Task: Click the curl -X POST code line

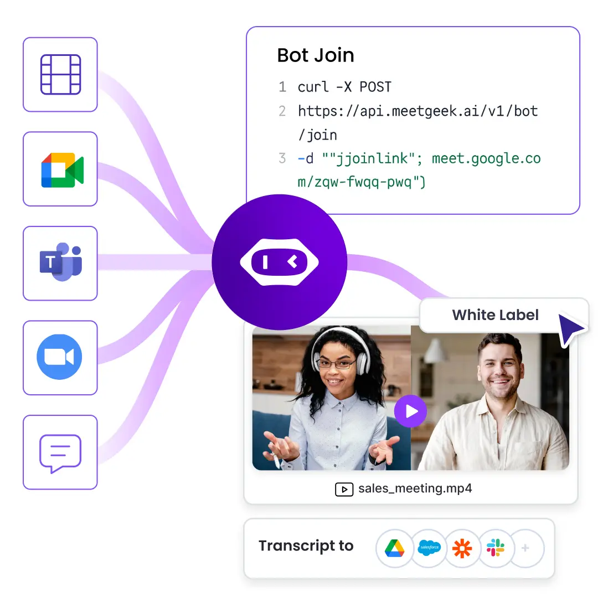Action: click(344, 87)
